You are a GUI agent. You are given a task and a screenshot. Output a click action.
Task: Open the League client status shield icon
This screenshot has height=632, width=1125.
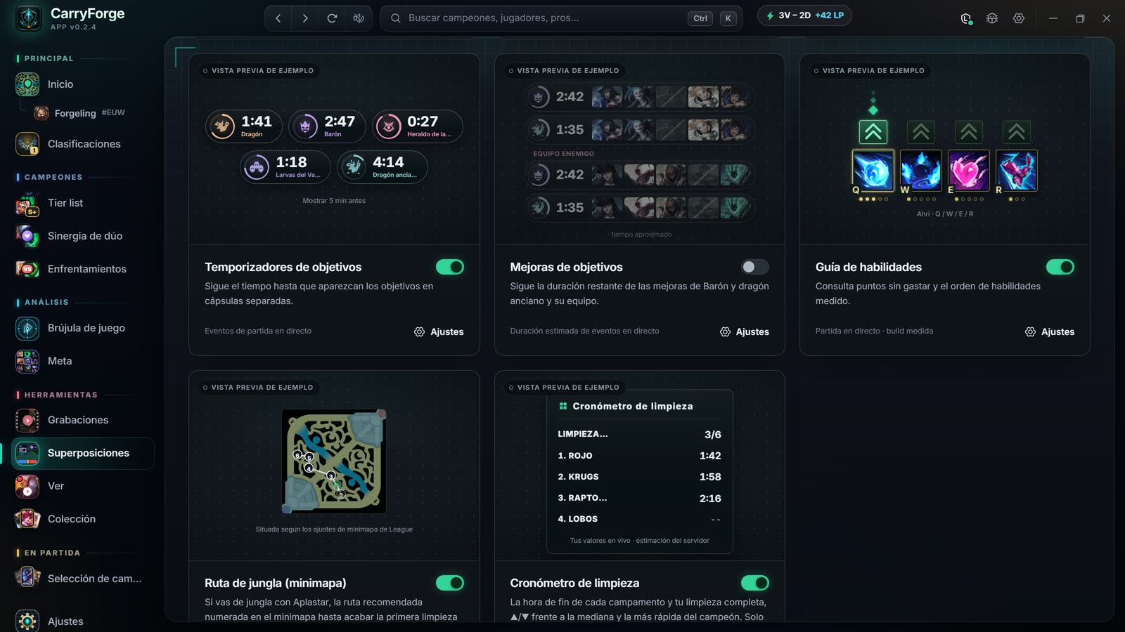(x=966, y=18)
